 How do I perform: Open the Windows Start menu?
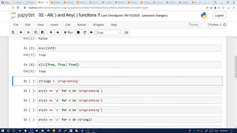click(3, 131)
